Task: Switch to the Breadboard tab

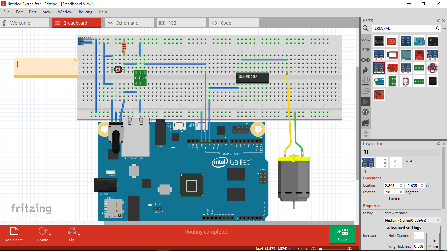Action: pyautogui.click(x=77, y=23)
